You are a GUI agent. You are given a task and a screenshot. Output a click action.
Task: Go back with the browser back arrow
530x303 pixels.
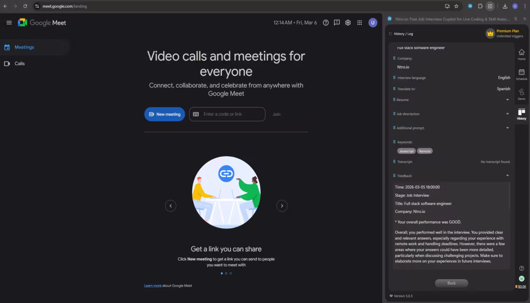point(6,6)
